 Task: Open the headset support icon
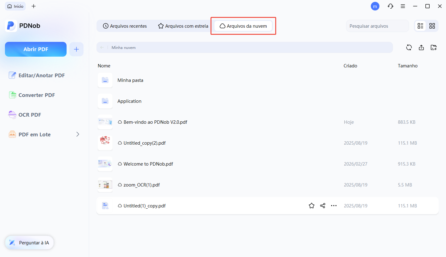point(391,6)
